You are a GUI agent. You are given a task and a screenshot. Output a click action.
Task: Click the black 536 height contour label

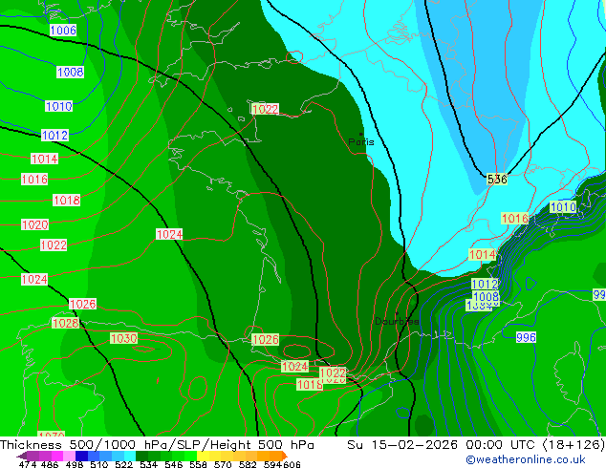pos(497,180)
